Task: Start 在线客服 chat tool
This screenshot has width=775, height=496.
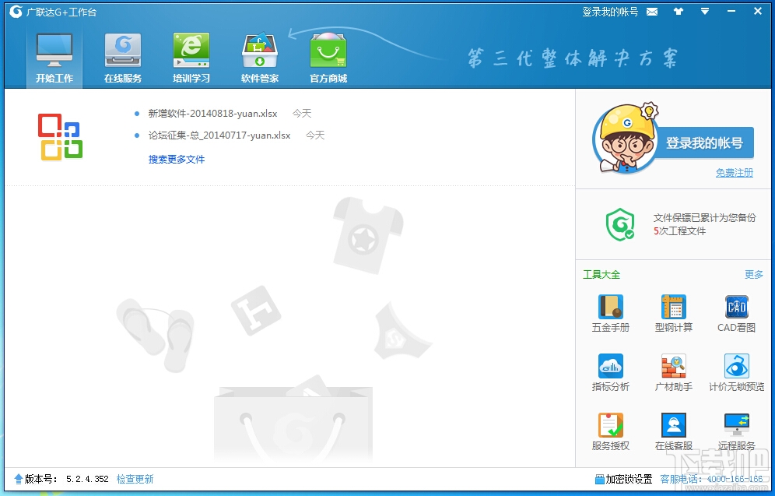Action: tap(673, 431)
